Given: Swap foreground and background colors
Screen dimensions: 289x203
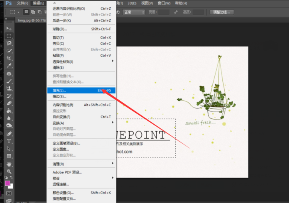Looking at the screenshot, I should [x=12, y=177].
